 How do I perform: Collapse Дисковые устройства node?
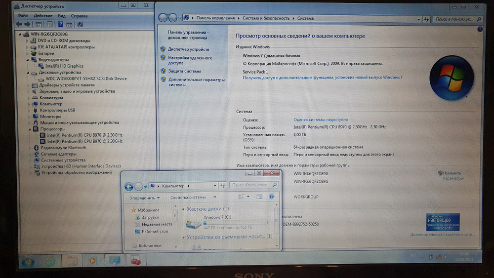(28, 73)
